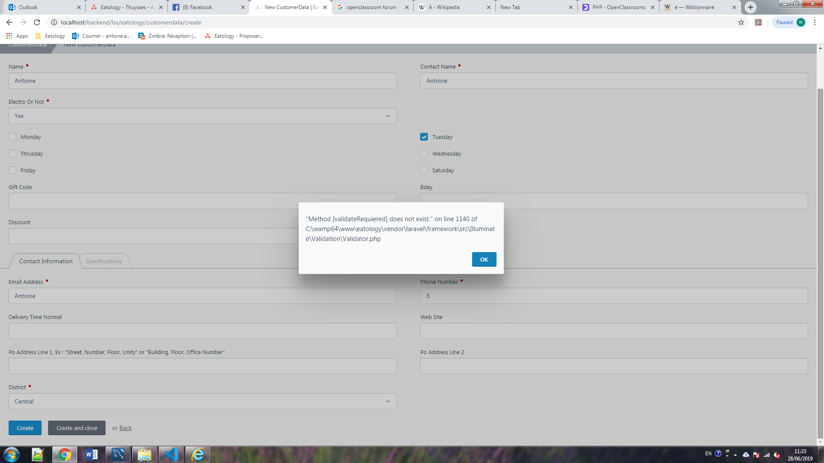The height and width of the screenshot is (463, 824).
Task: Bookmark this page with the star icon
Action: click(741, 22)
